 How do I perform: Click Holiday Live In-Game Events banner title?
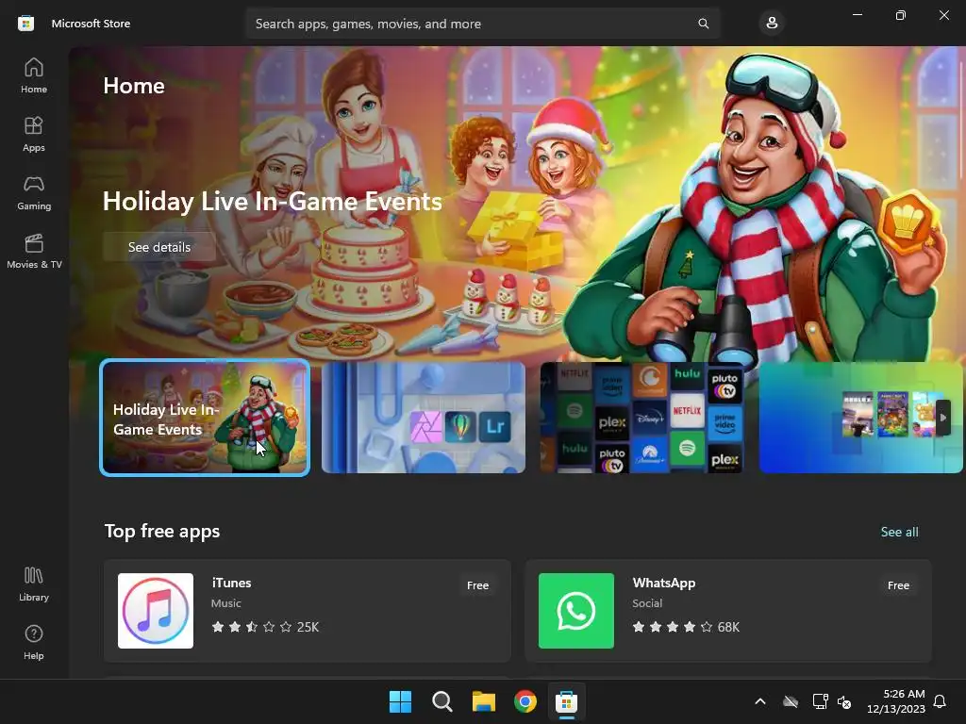click(273, 202)
